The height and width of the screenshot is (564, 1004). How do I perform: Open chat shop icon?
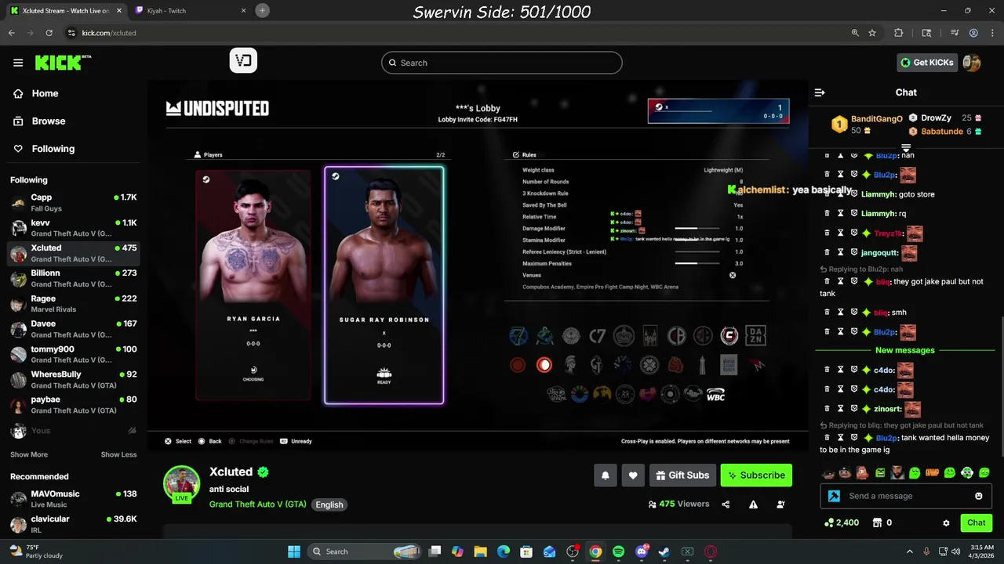click(x=877, y=522)
